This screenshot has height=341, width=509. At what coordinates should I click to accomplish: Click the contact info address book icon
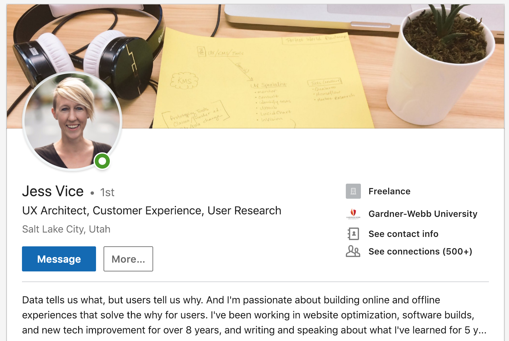pos(353,234)
